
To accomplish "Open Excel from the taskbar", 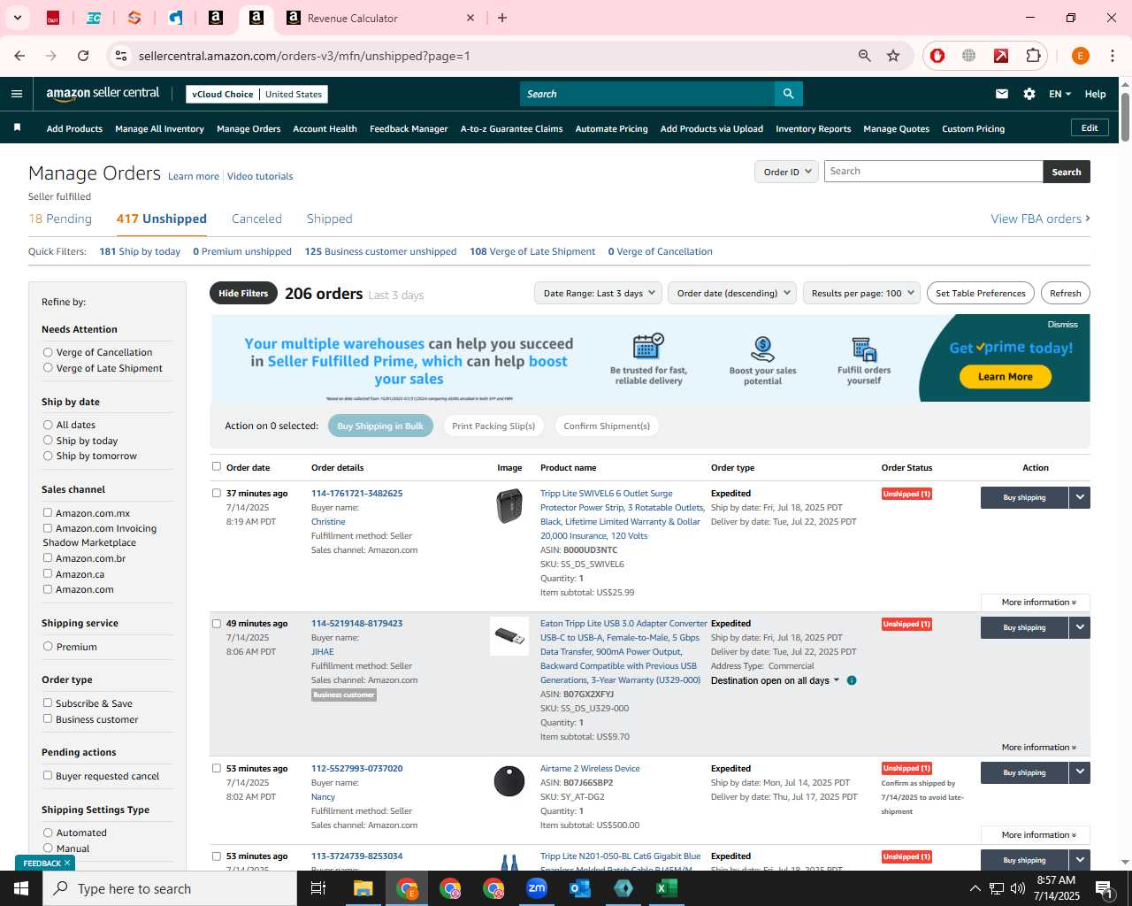I will pyautogui.click(x=667, y=888).
